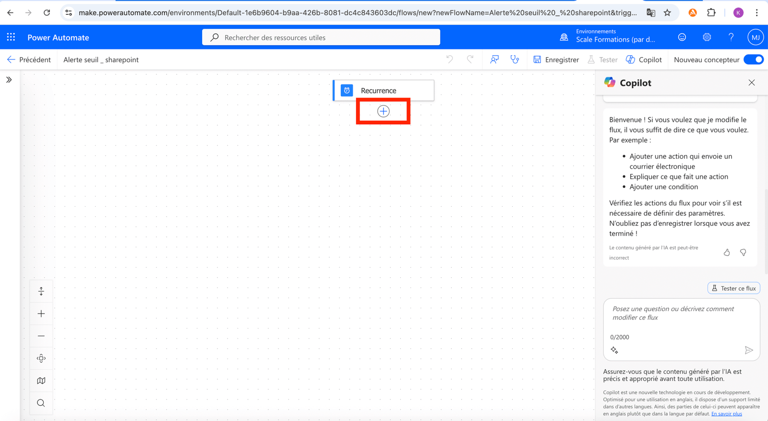Click the environment picker icon
Screen dimensions: 768x421
[564, 37]
